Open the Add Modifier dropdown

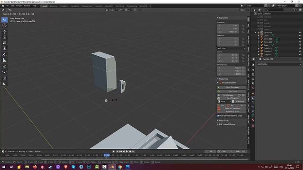279,64
